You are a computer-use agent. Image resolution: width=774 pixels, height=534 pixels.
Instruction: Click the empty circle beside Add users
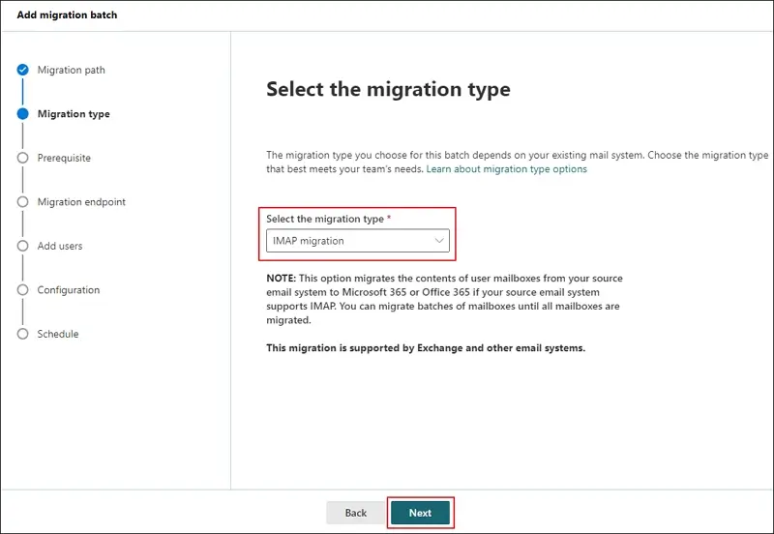coord(22,246)
